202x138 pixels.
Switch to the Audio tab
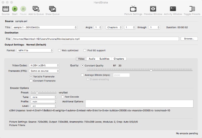click(92, 59)
